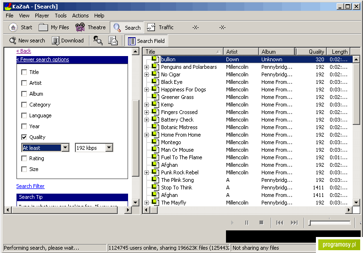Open the Tools menu
This screenshot has height=253, width=363.
click(61, 16)
